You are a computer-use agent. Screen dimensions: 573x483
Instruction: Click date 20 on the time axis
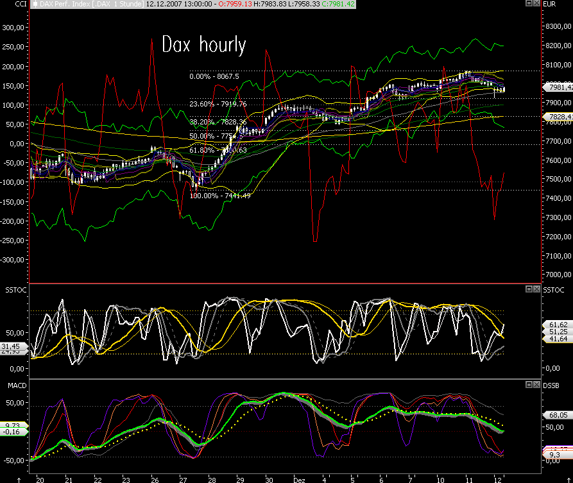pos(40,480)
